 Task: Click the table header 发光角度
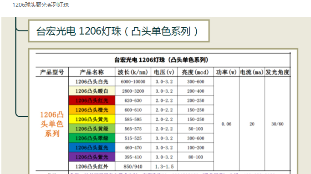277,72
